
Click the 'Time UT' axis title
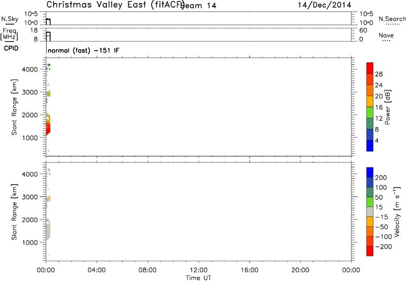point(198,277)
